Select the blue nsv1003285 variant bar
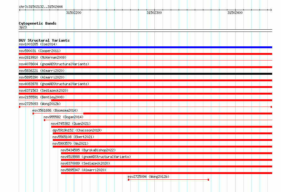Viewport: 281px width, 192px height. click(x=145, y=47)
